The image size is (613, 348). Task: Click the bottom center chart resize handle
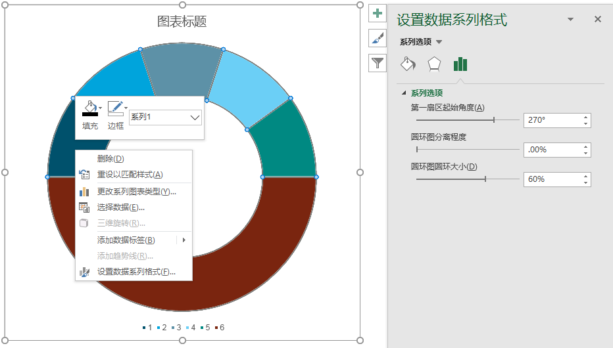click(182, 340)
